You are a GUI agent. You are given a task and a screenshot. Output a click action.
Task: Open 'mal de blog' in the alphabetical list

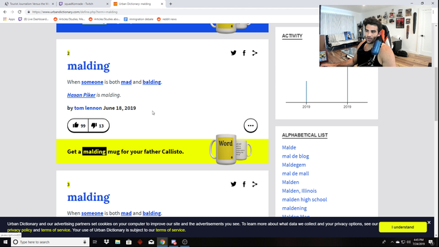pos(296,156)
